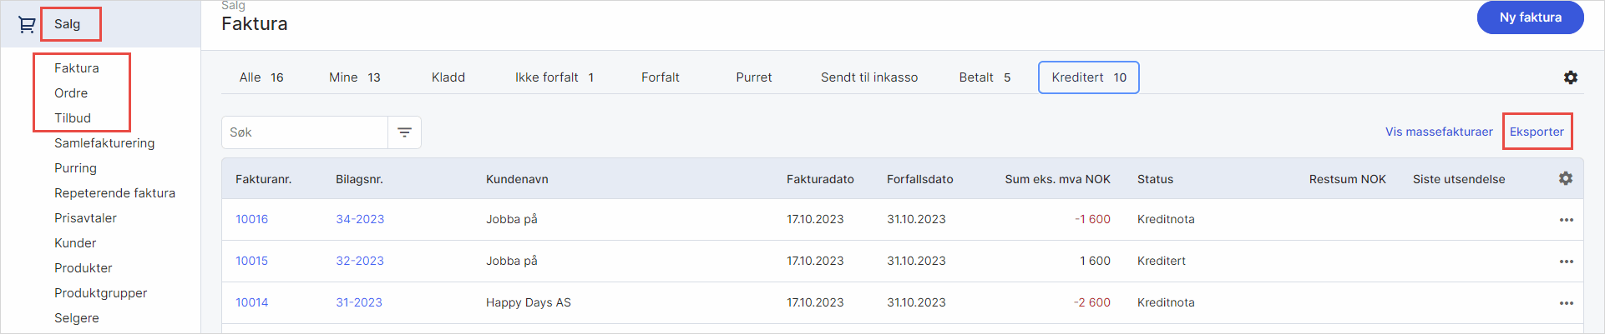Viewport: 1605px width, 334px height.
Task: Go to Kunder in sidebar
Action: [75, 243]
